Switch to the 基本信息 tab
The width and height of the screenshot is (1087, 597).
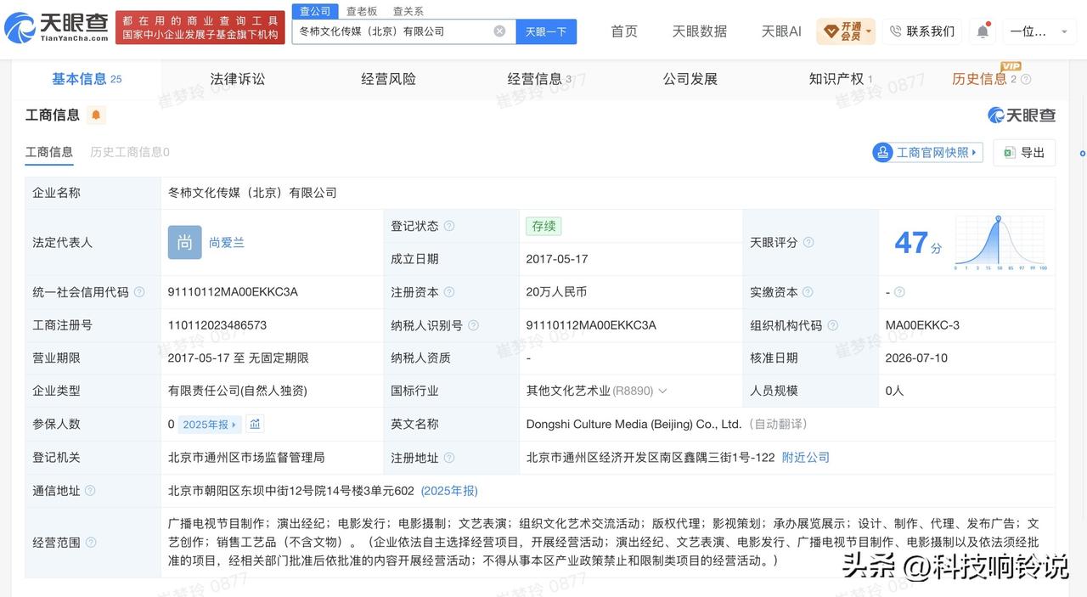87,79
